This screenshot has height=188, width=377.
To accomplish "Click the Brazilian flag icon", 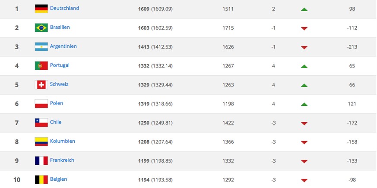I will [41, 28].
